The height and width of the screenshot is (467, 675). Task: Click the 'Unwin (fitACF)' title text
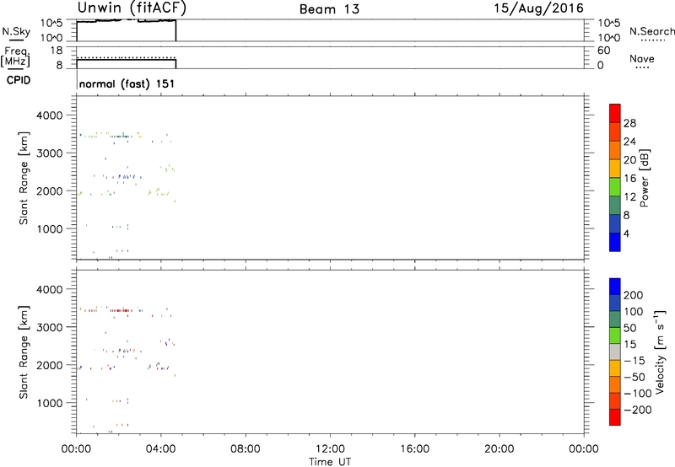132,8
